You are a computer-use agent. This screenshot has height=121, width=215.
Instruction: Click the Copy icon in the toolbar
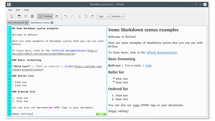(x=86, y=16)
